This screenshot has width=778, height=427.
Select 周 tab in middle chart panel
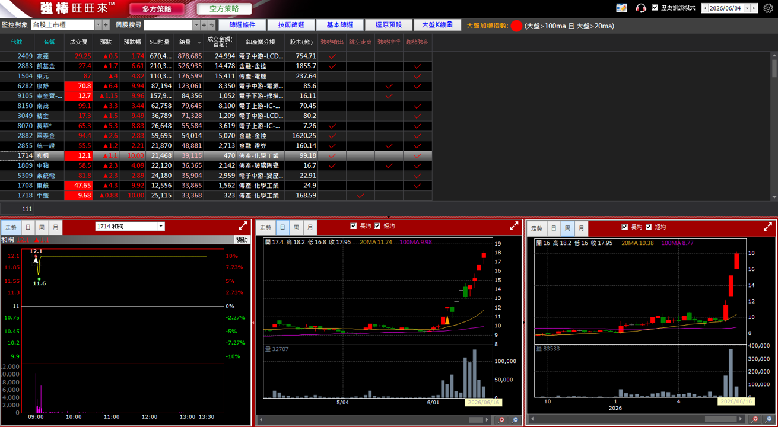[296, 227]
